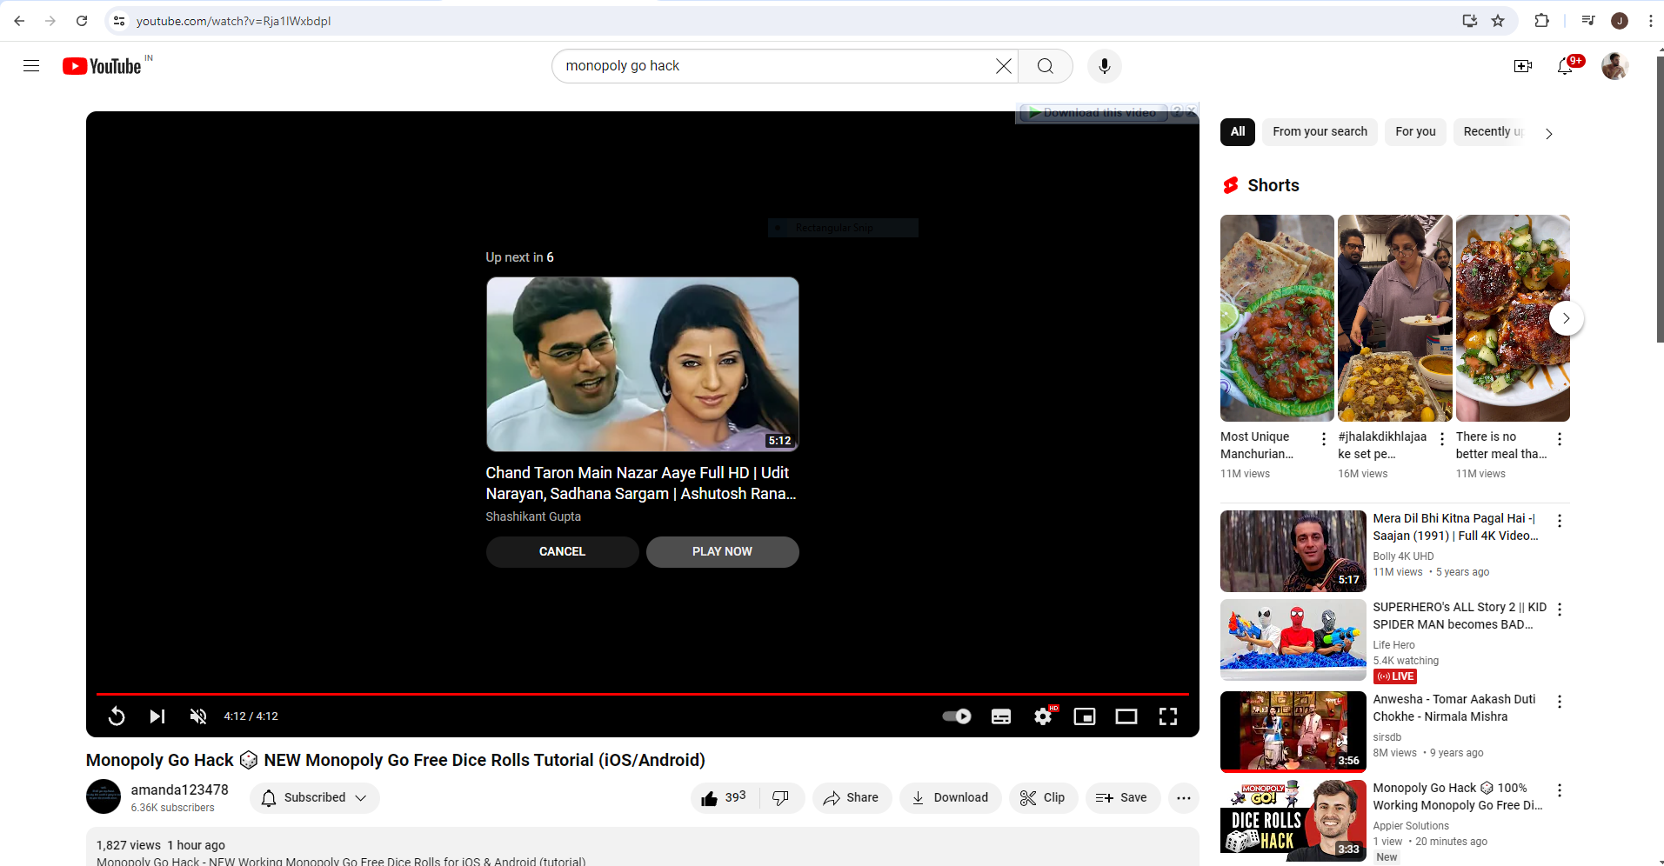Screen dimensions: 1664x866
Task: Create a clip with Clip button
Action: pyautogui.click(x=1043, y=798)
